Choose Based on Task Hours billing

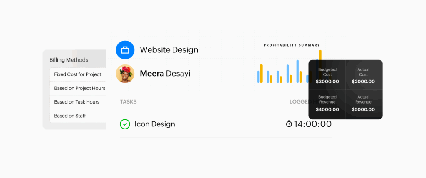click(77, 102)
